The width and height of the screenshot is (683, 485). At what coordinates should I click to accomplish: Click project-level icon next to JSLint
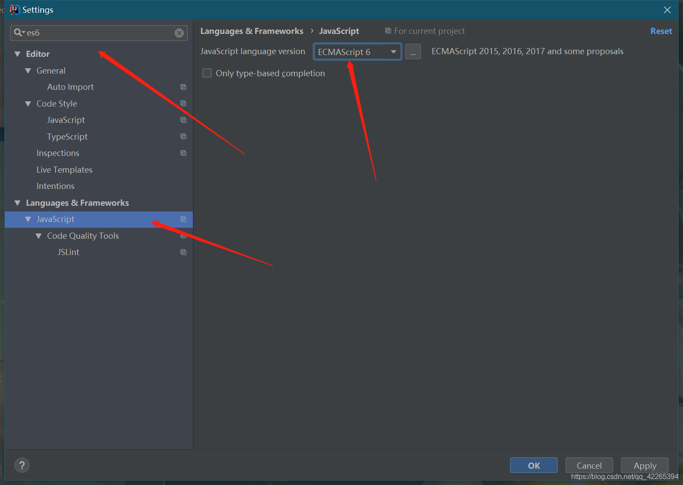(x=184, y=252)
